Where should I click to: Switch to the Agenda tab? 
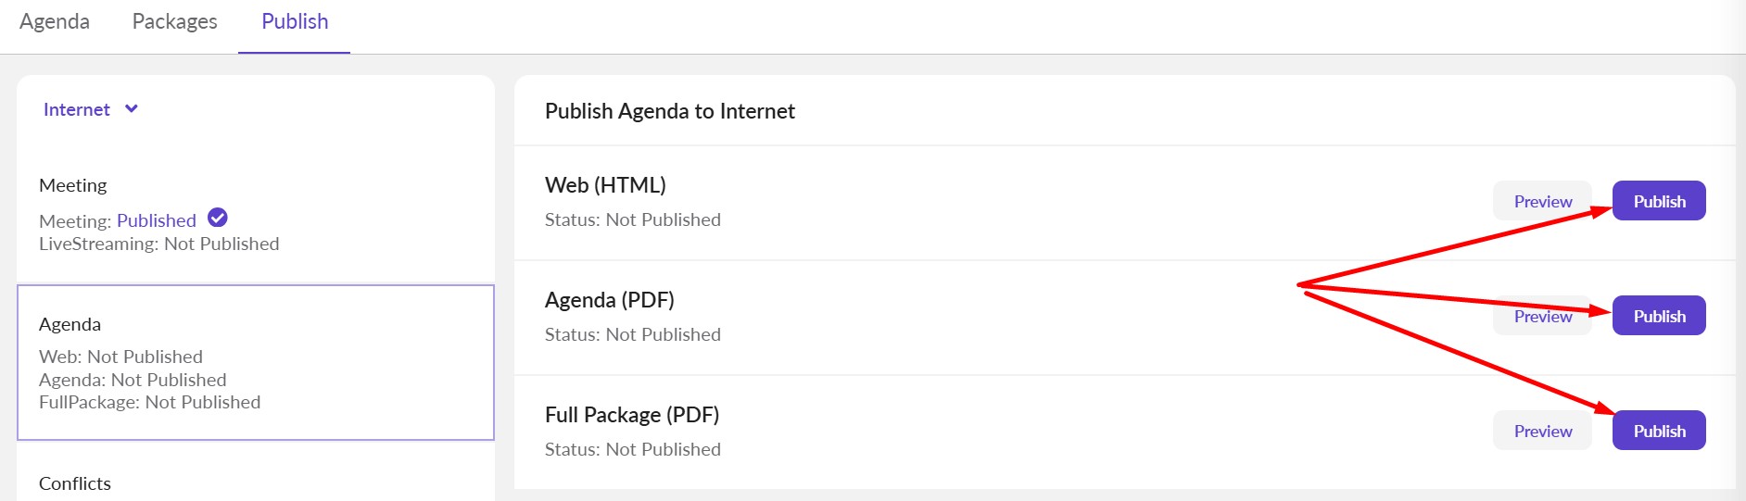[x=55, y=21]
